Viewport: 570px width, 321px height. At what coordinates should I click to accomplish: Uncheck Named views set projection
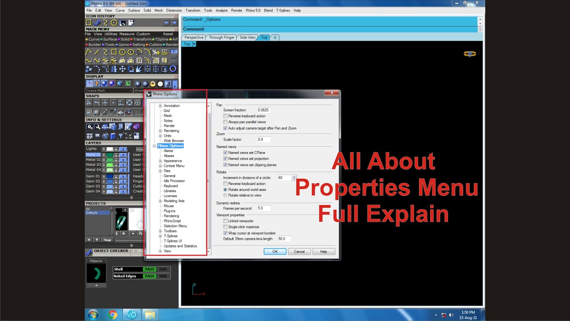[x=225, y=159]
